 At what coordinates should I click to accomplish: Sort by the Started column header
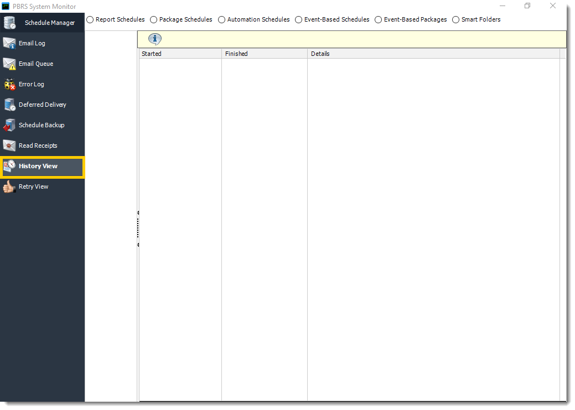180,54
